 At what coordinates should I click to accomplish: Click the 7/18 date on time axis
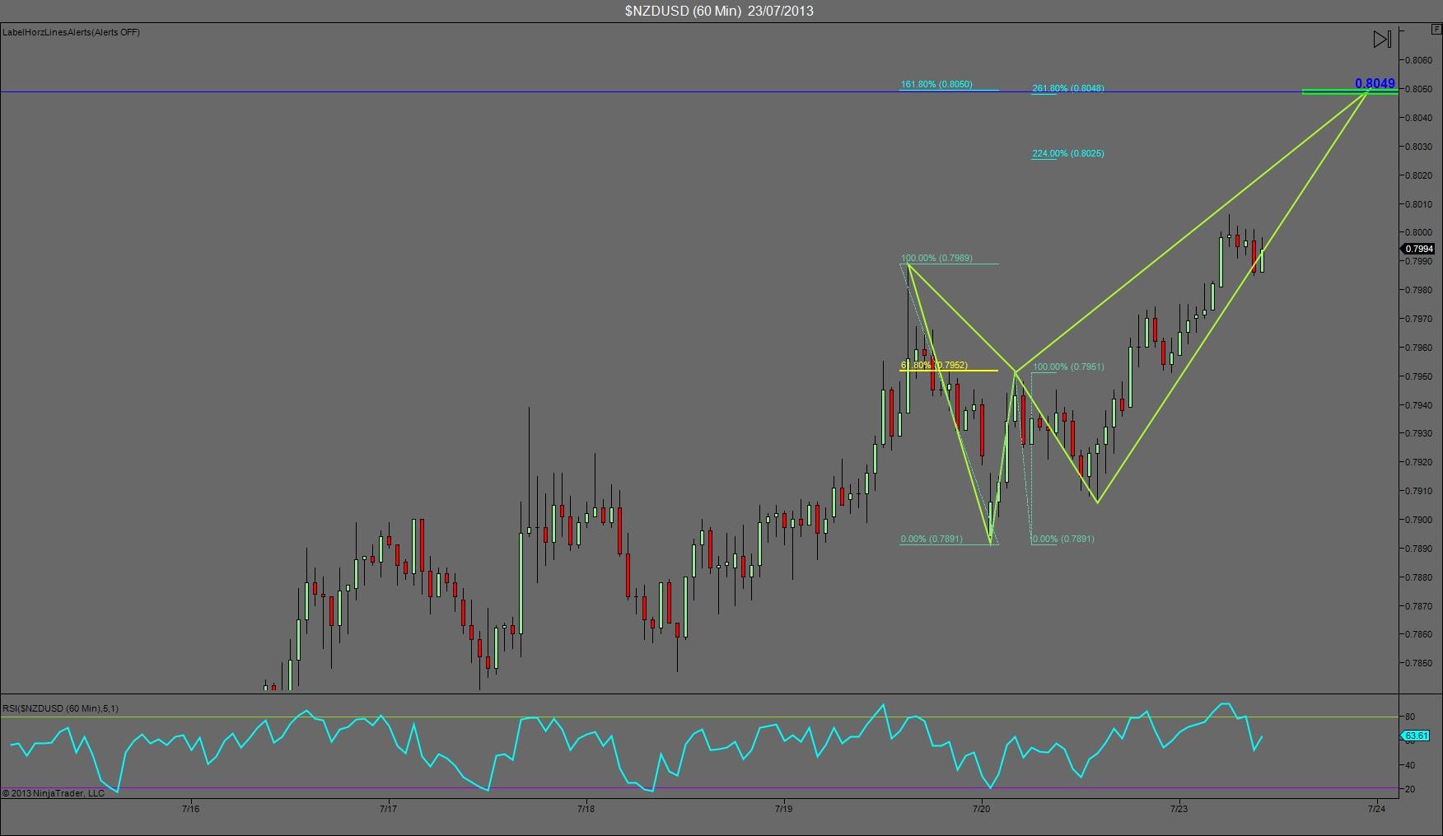click(586, 809)
